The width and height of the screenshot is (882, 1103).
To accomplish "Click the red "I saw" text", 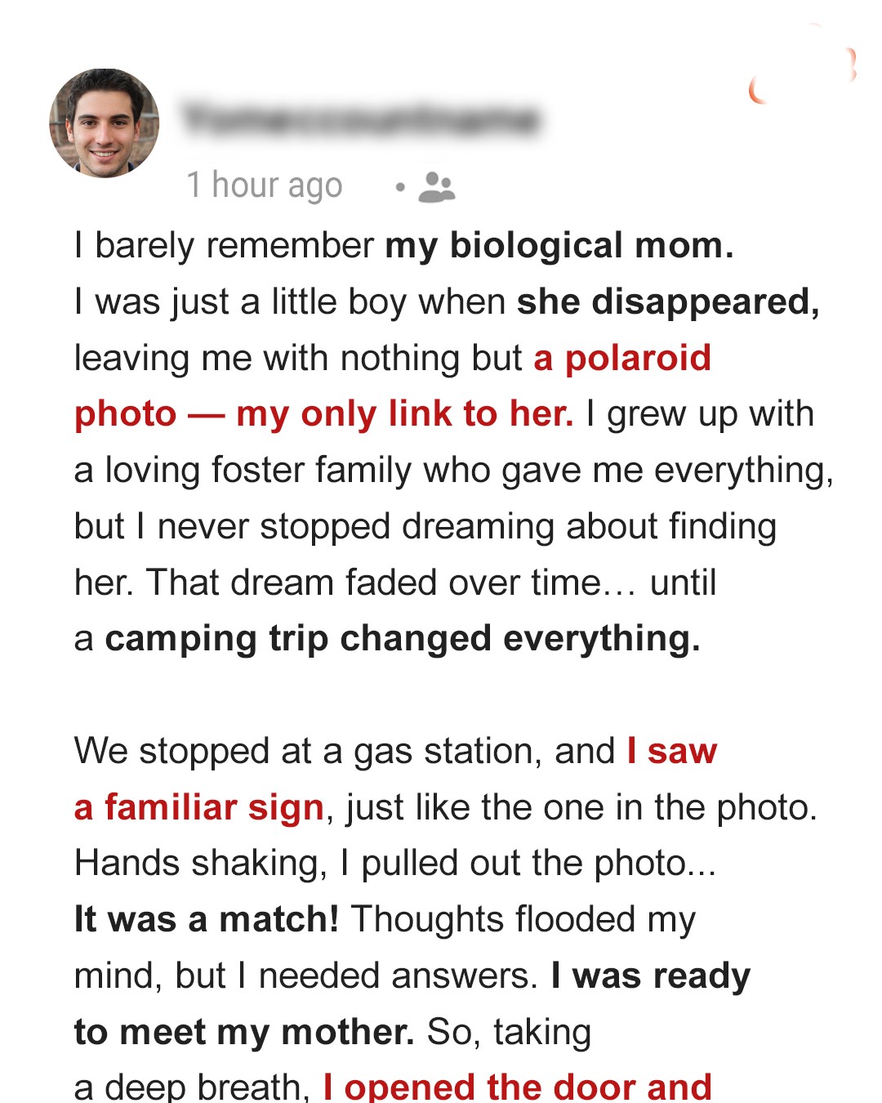I will pos(672,751).
